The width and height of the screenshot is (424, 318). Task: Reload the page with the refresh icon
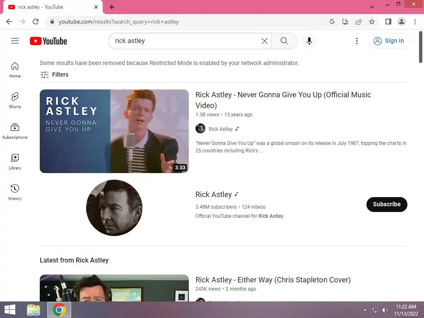coord(36,22)
